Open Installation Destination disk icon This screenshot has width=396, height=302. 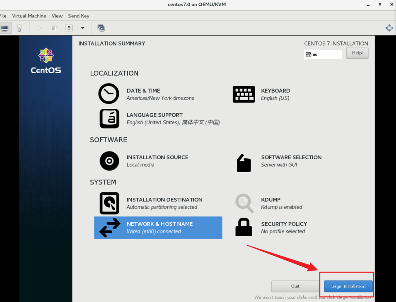pyautogui.click(x=109, y=203)
